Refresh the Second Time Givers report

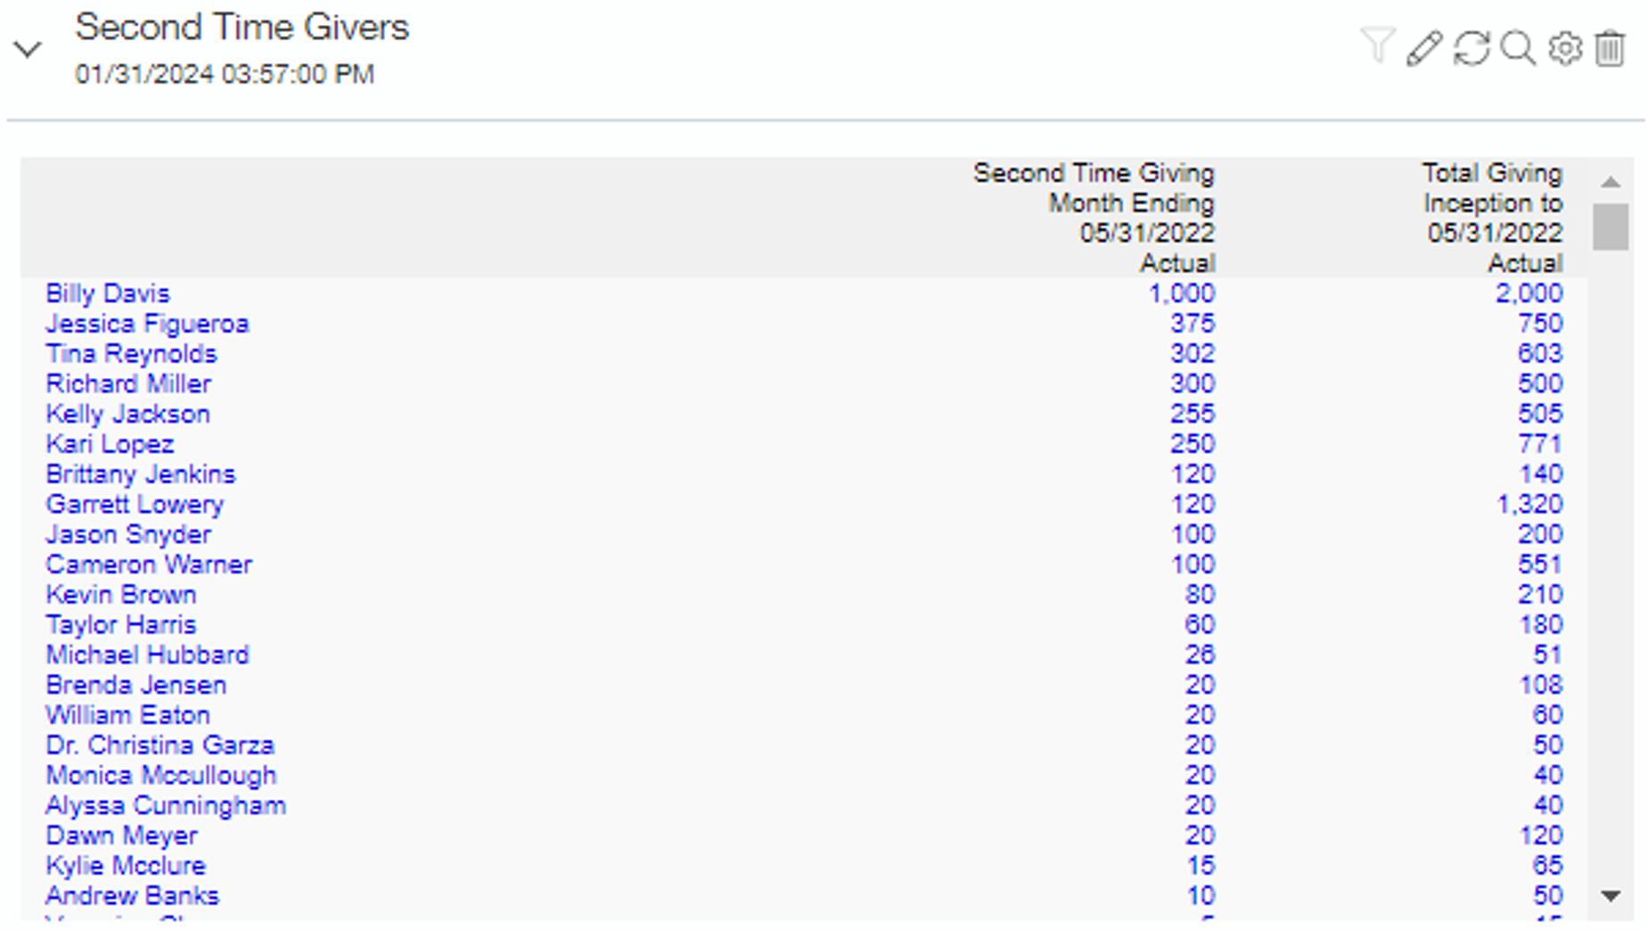coord(1471,48)
